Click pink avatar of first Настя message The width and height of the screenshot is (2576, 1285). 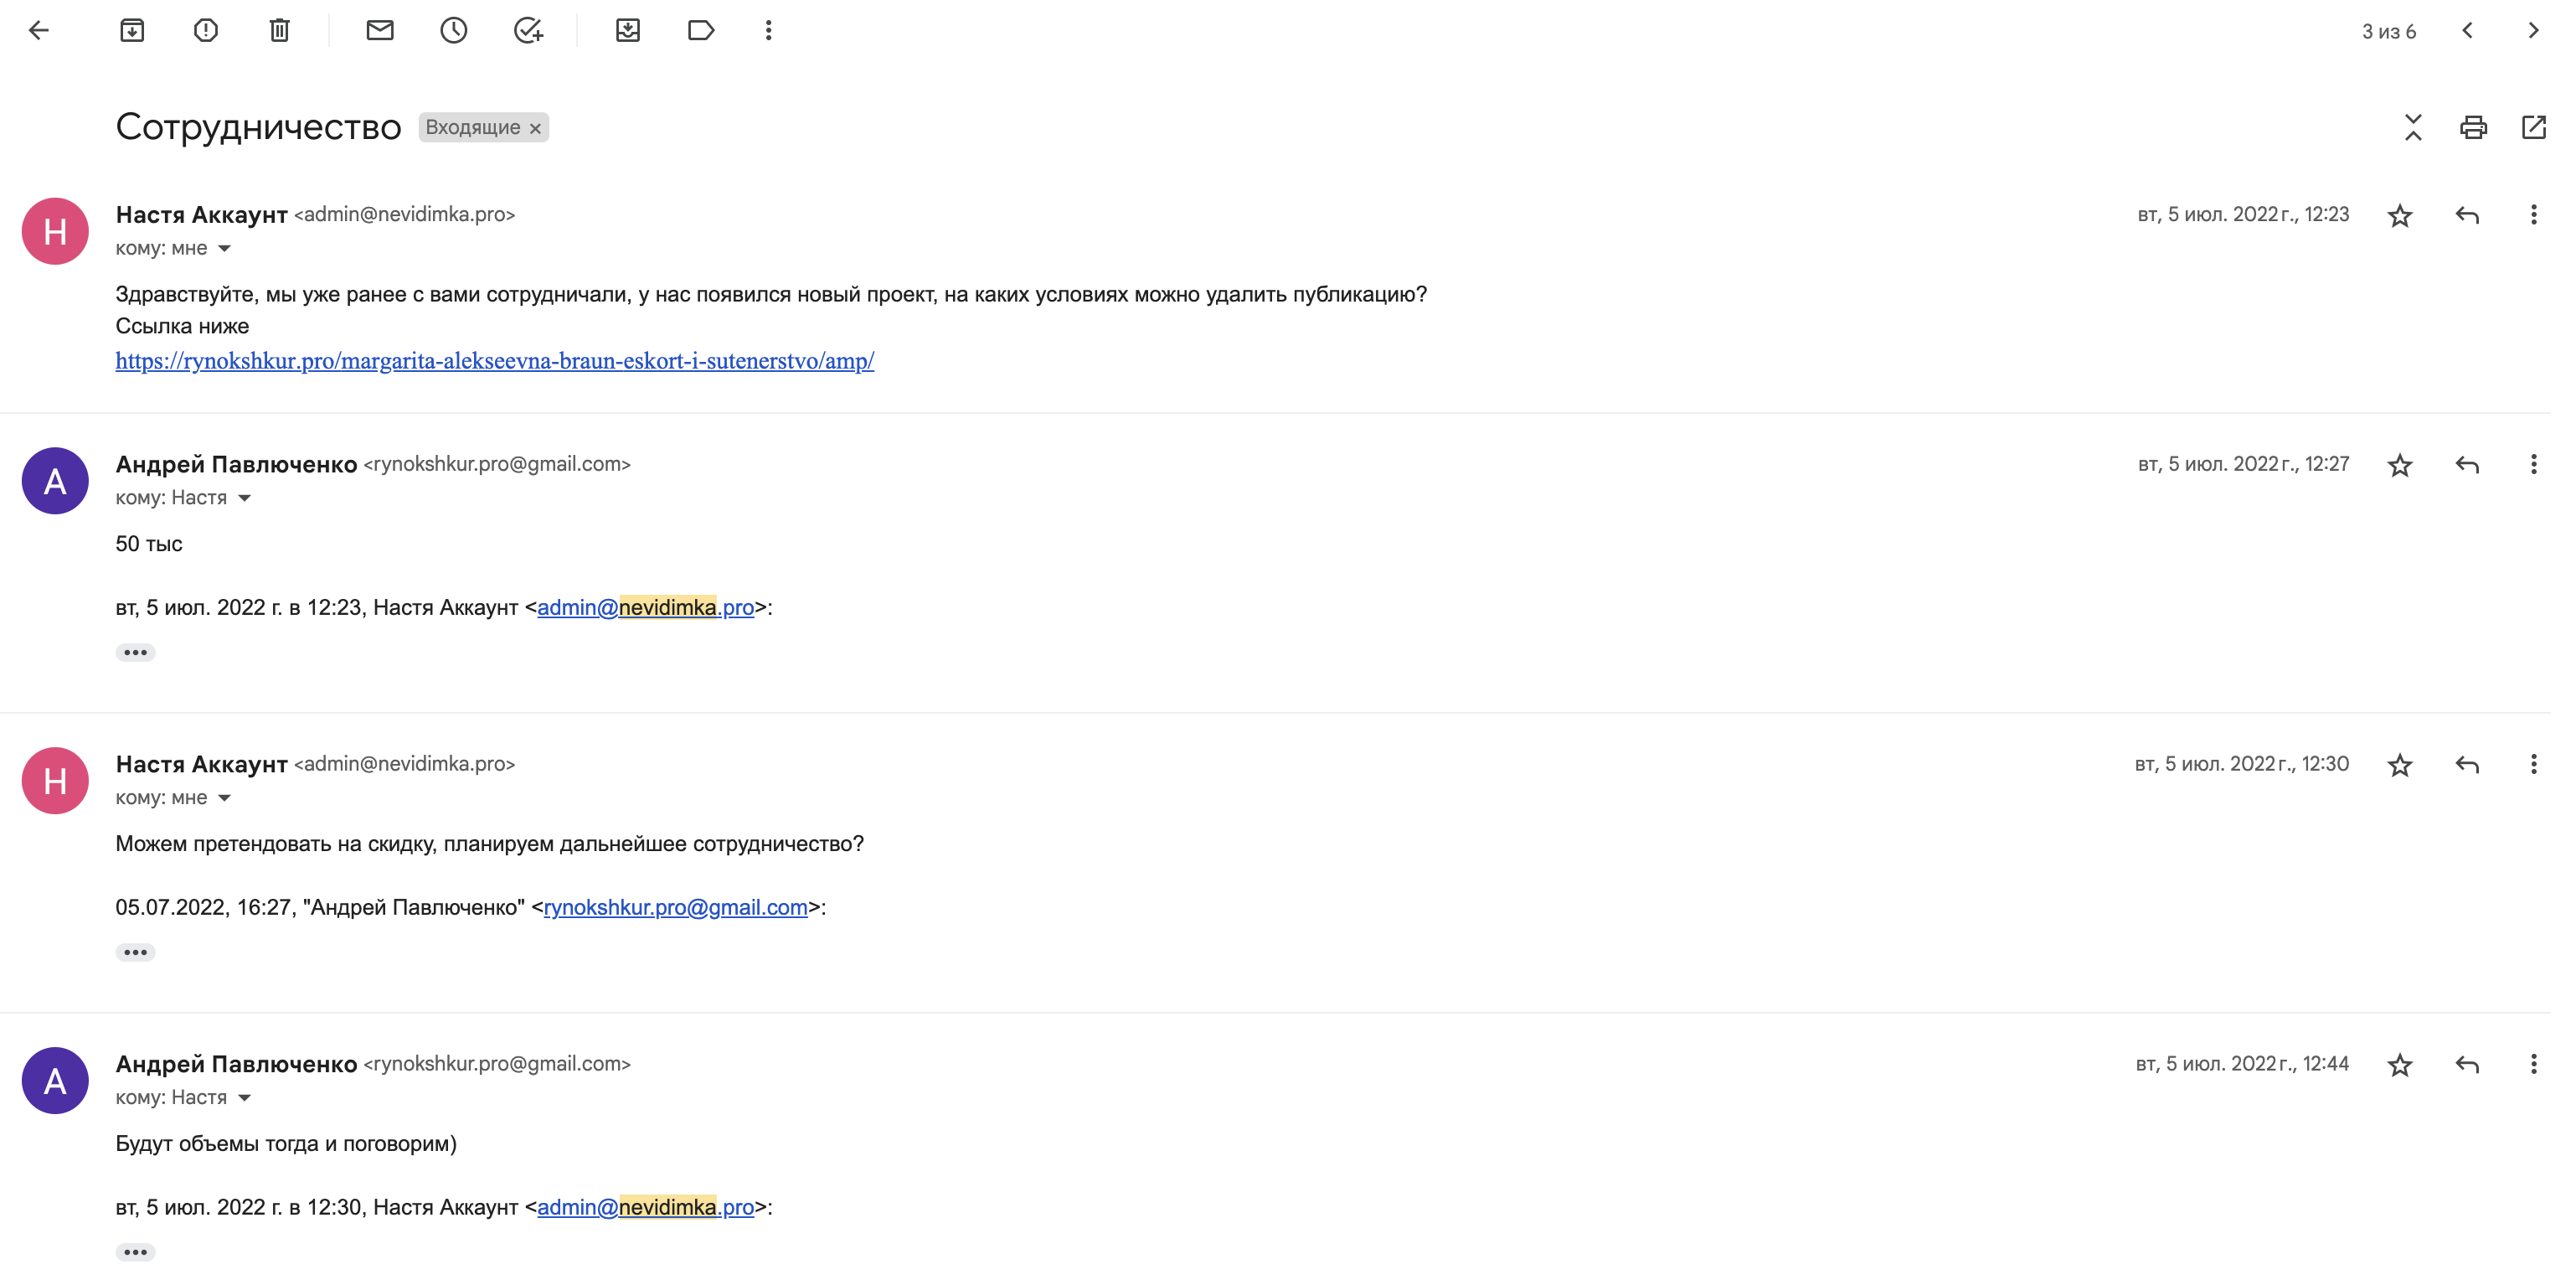[55, 232]
